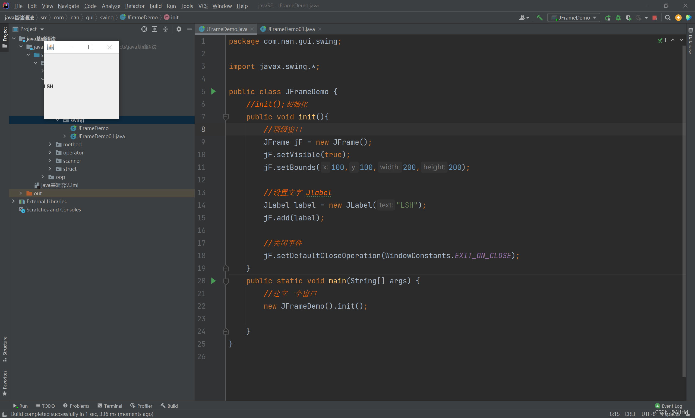Expand the out folder
Screen dimensions: 695x418
(x=21, y=193)
